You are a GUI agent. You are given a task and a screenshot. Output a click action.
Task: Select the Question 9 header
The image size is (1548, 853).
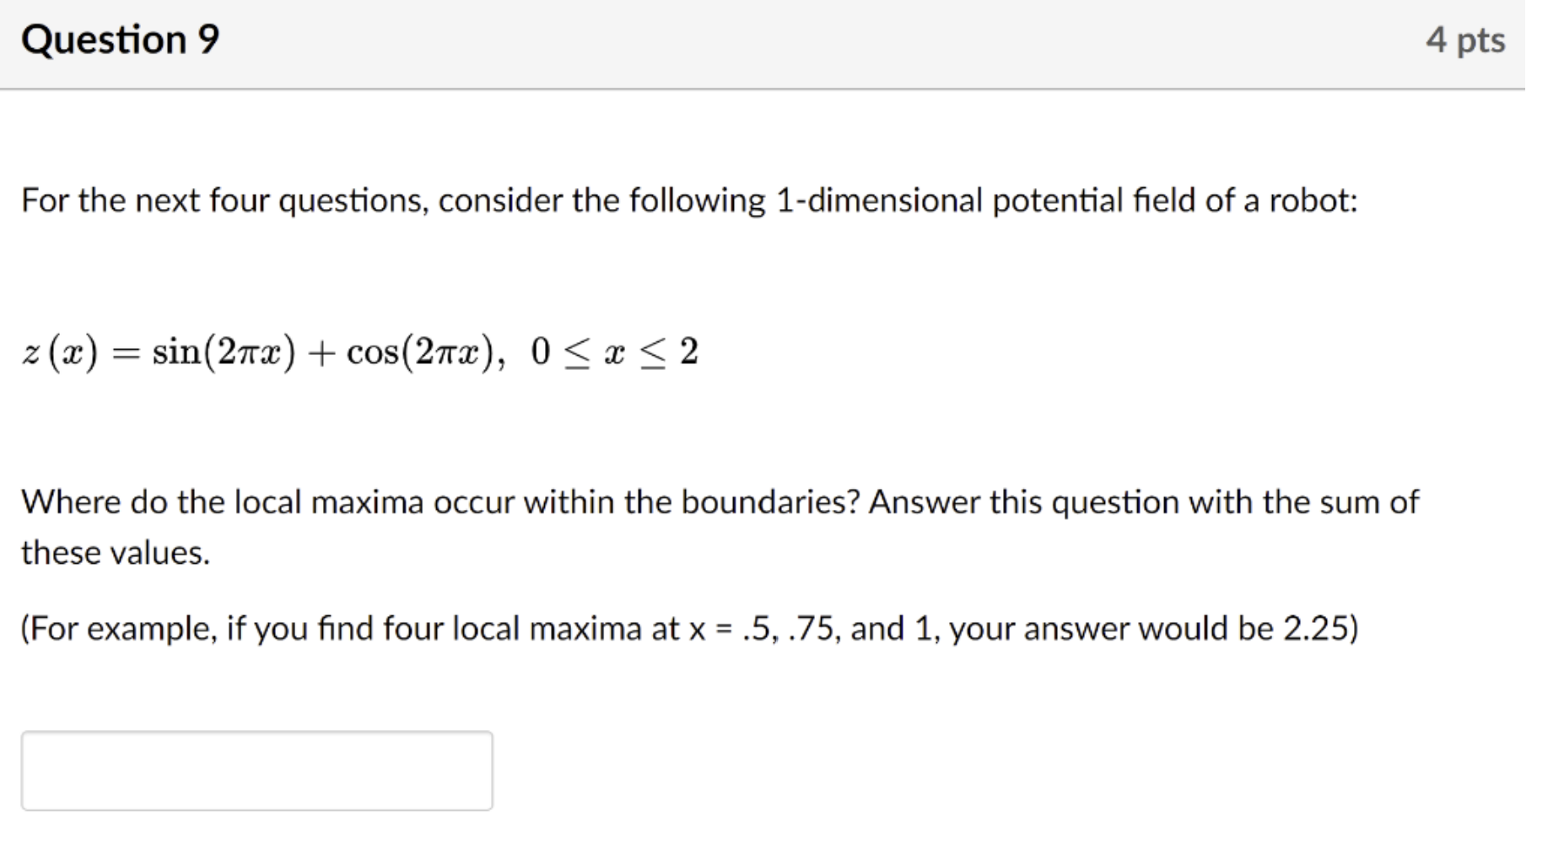click(x=121, y=39)
